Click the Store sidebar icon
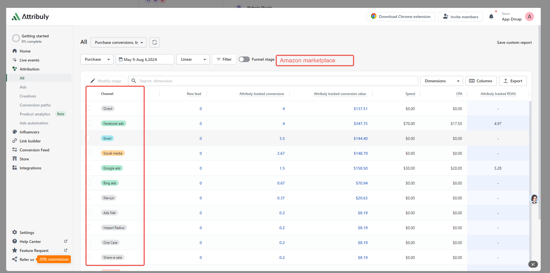This screenshot has width=550, height=273. 15,159
